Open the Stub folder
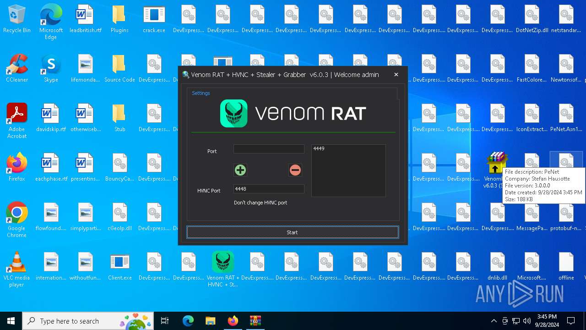This screenshot has width=586, height=330. [119, 118]
